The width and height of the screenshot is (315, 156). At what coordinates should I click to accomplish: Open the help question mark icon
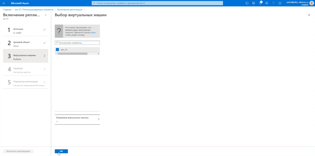tap(273, 3)
